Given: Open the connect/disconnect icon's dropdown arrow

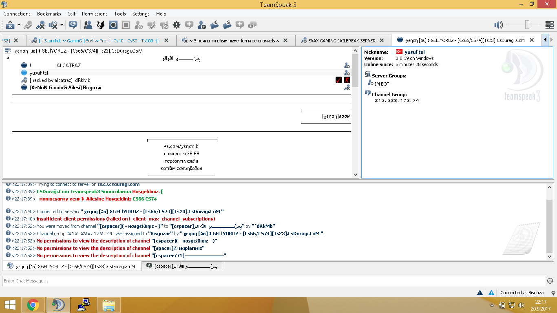Looking at the screenshot, I should tap(19, 25).
